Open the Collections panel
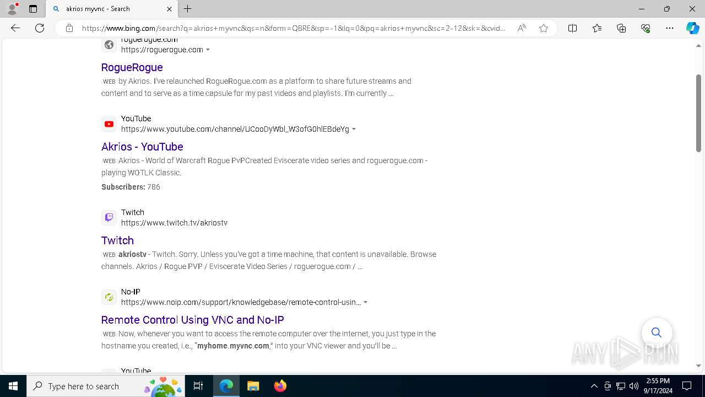 621,28
